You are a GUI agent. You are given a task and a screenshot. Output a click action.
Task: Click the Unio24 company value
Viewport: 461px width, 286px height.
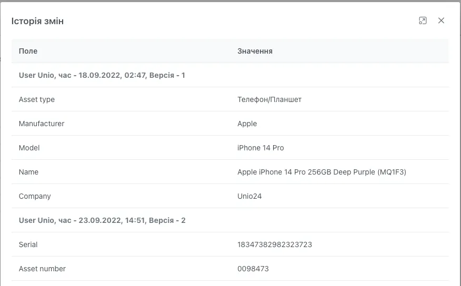tap(249, 196)
